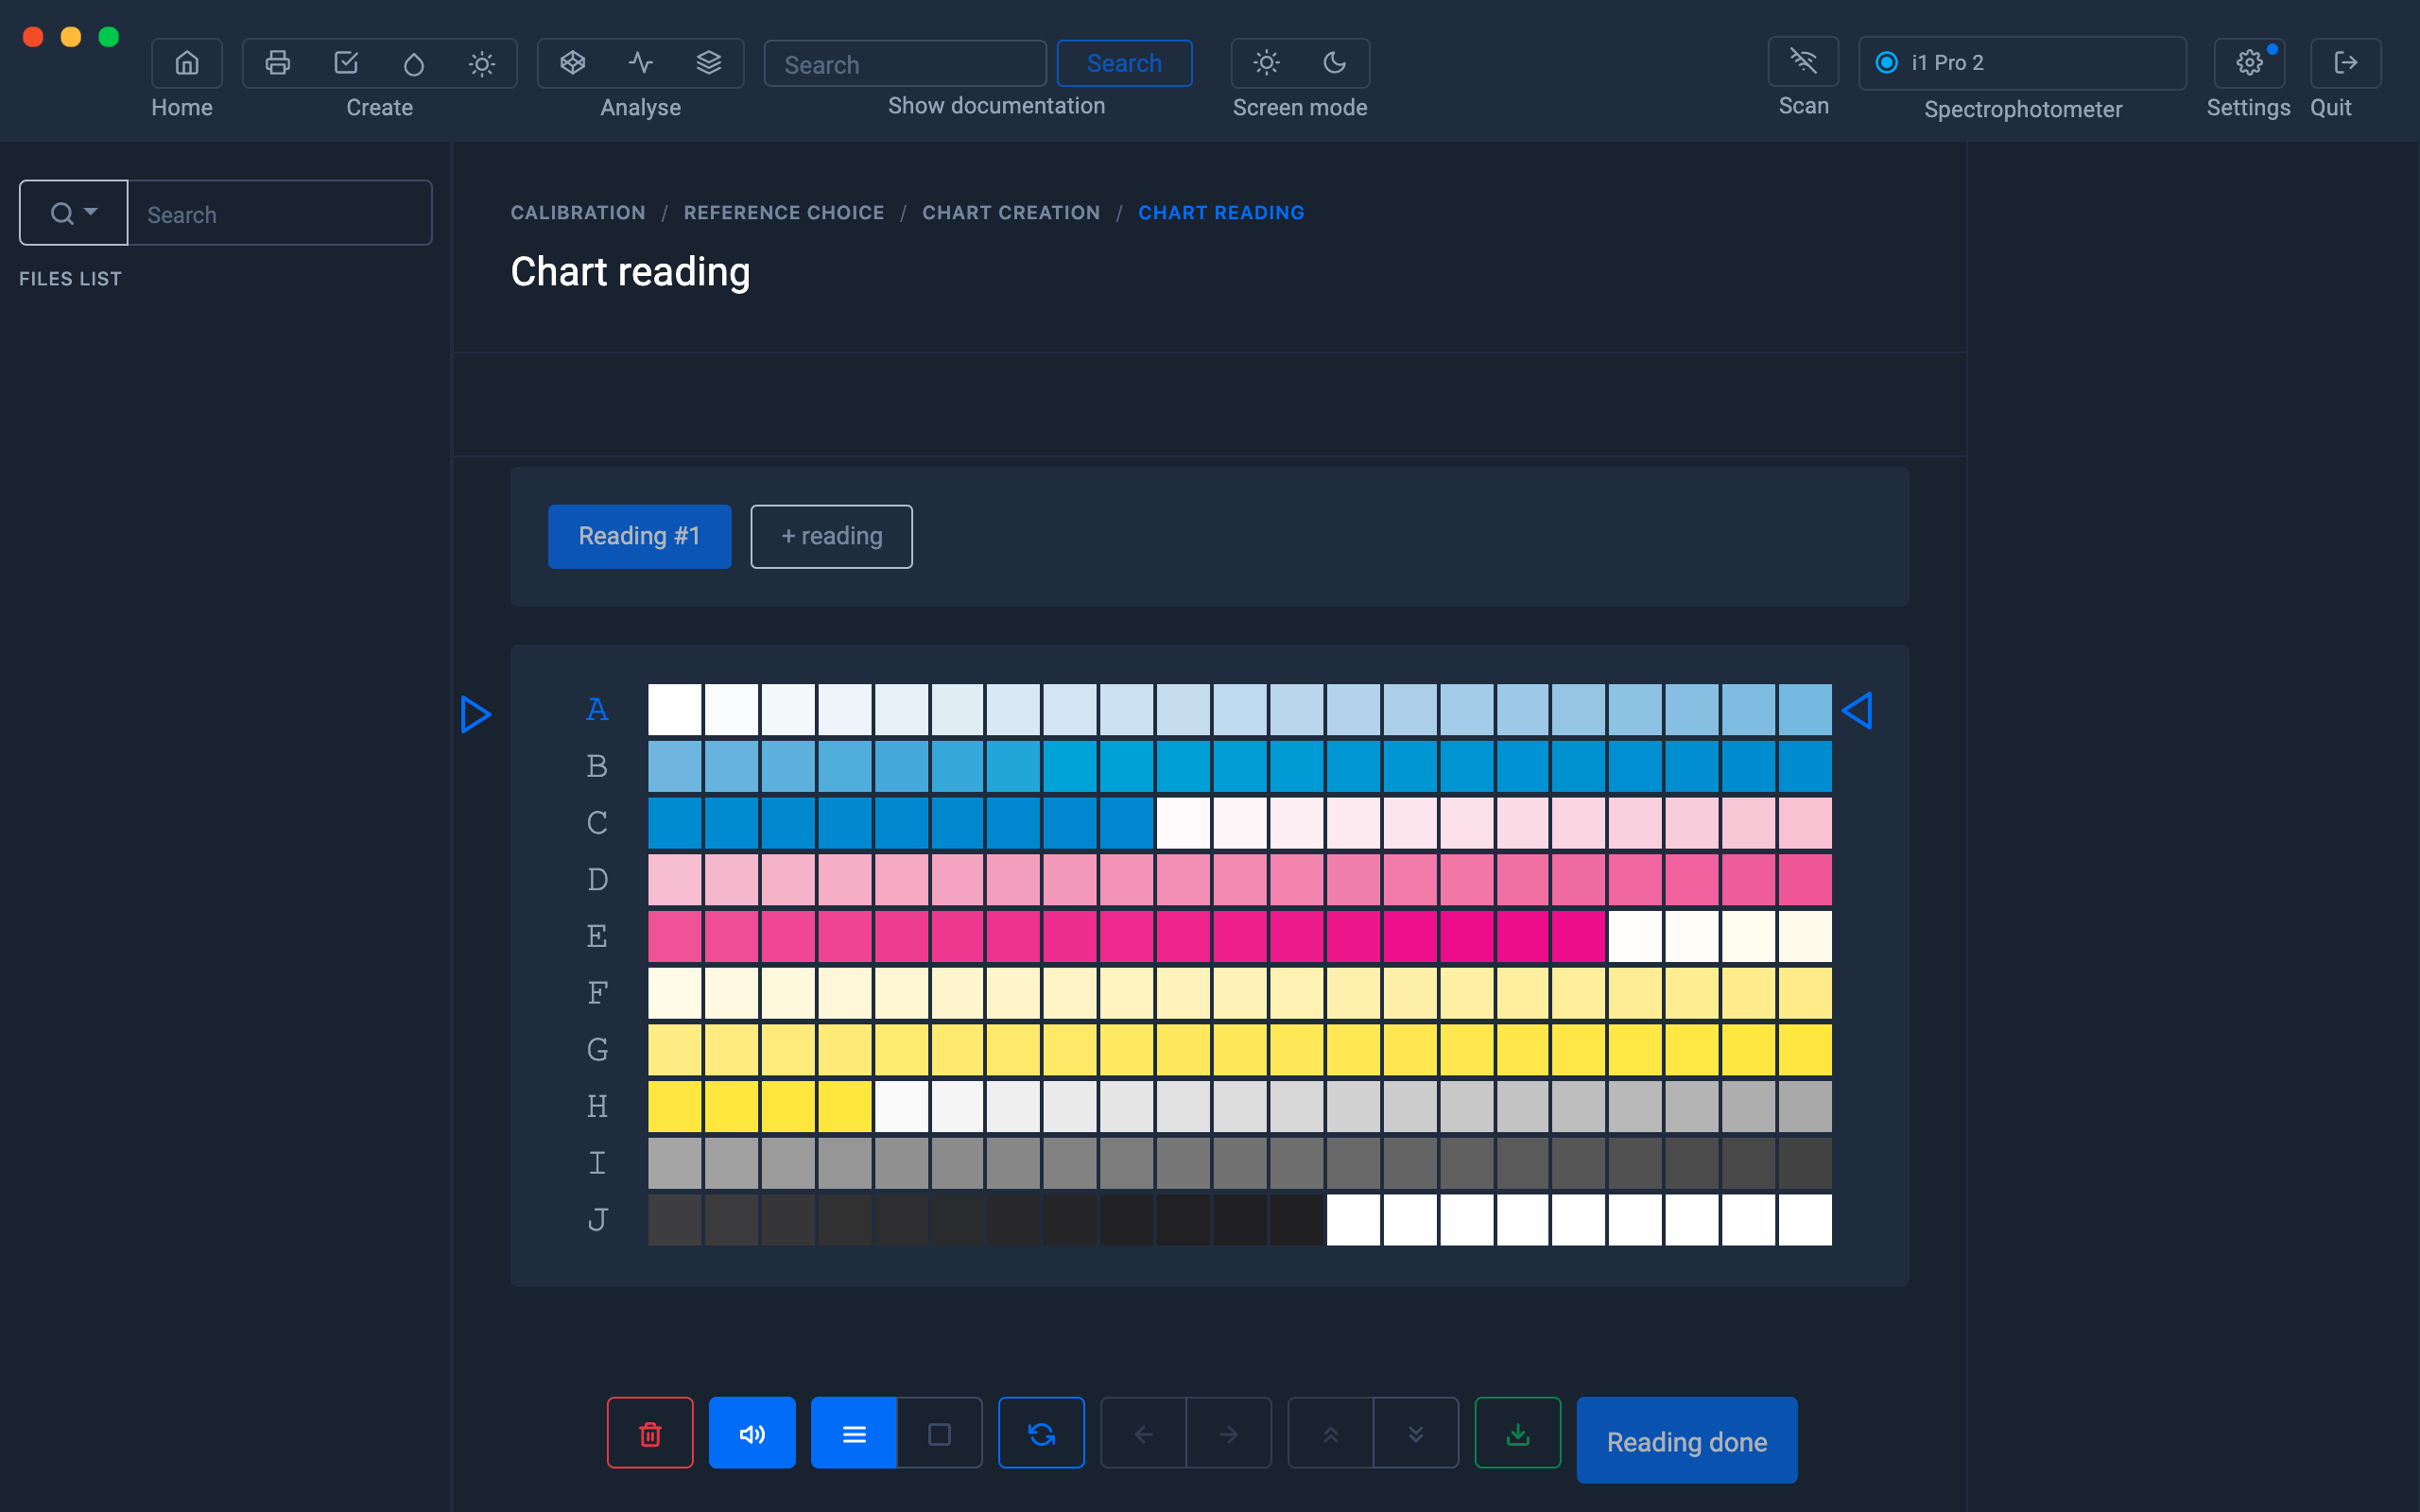Focus the documentation Search field
2420x1512 pixels.
[x=905, y=64]
